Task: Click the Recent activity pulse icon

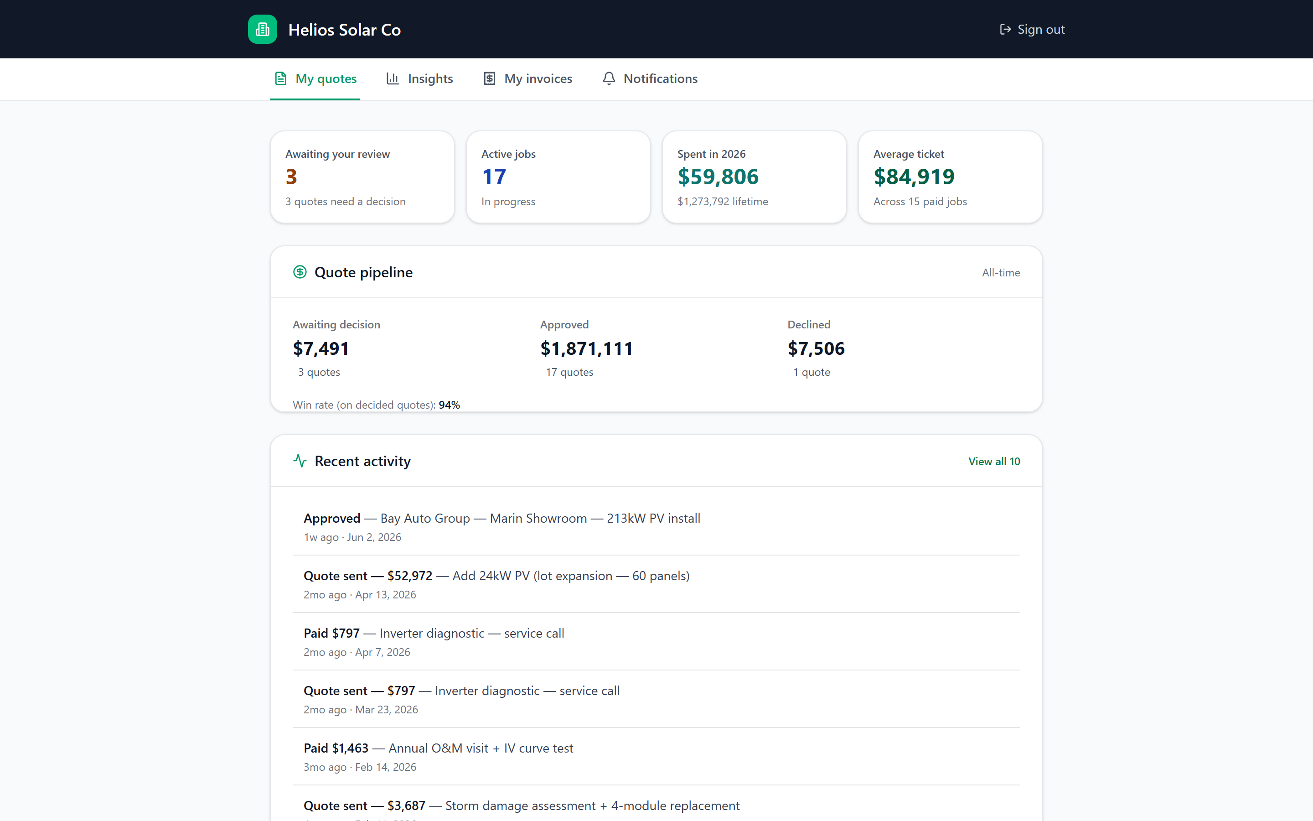Action: pyautogui.click(x=300, y=461)
